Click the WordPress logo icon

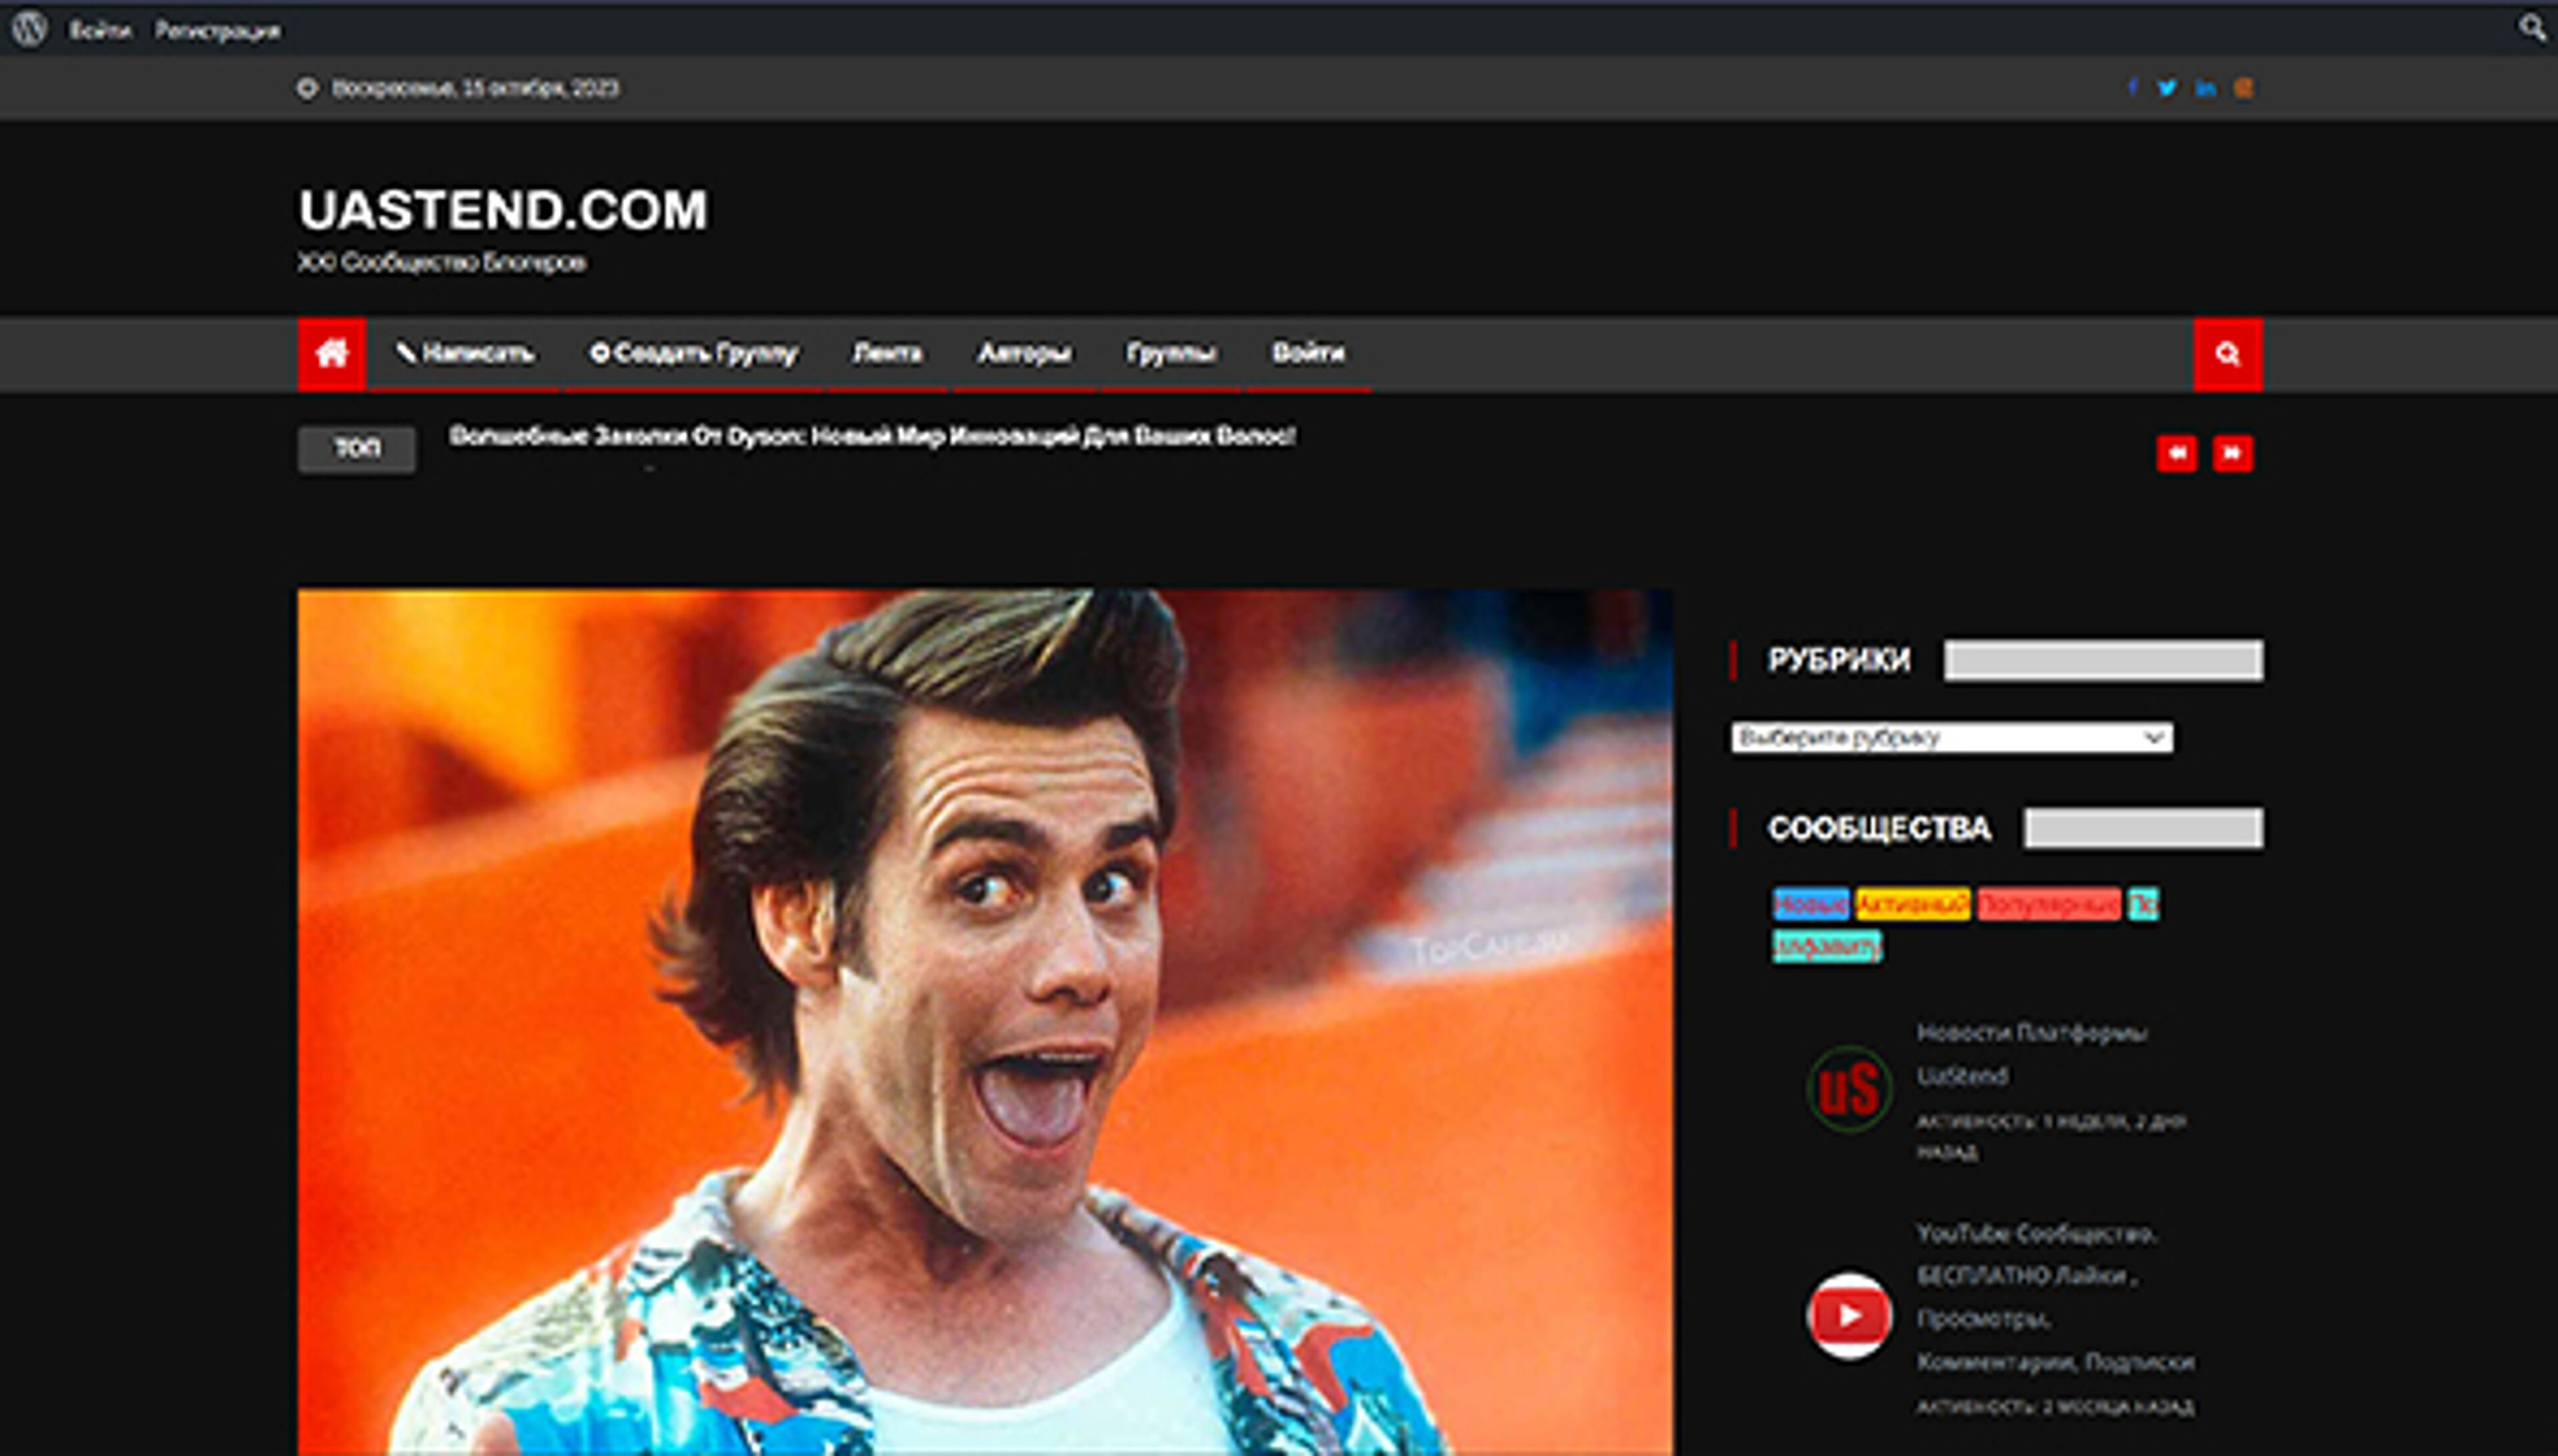tap(29, 28)
